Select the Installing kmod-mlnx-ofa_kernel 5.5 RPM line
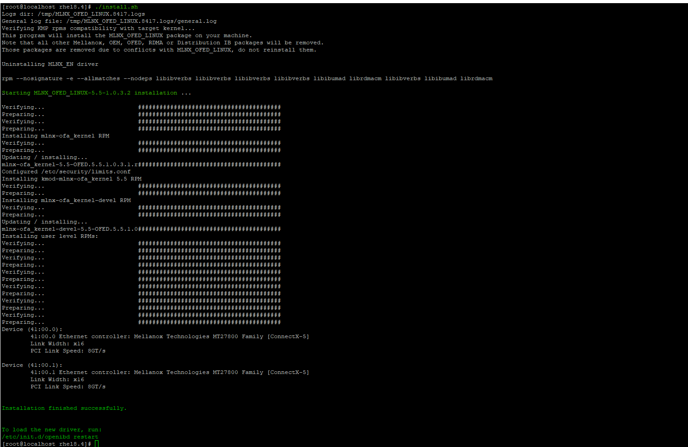 click(72, 178)
